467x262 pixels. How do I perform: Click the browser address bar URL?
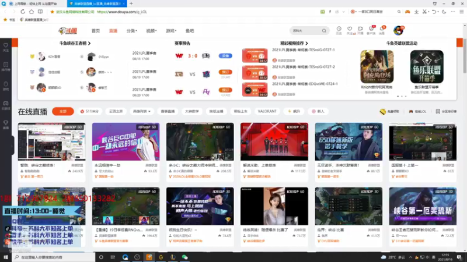coord(122,12)
